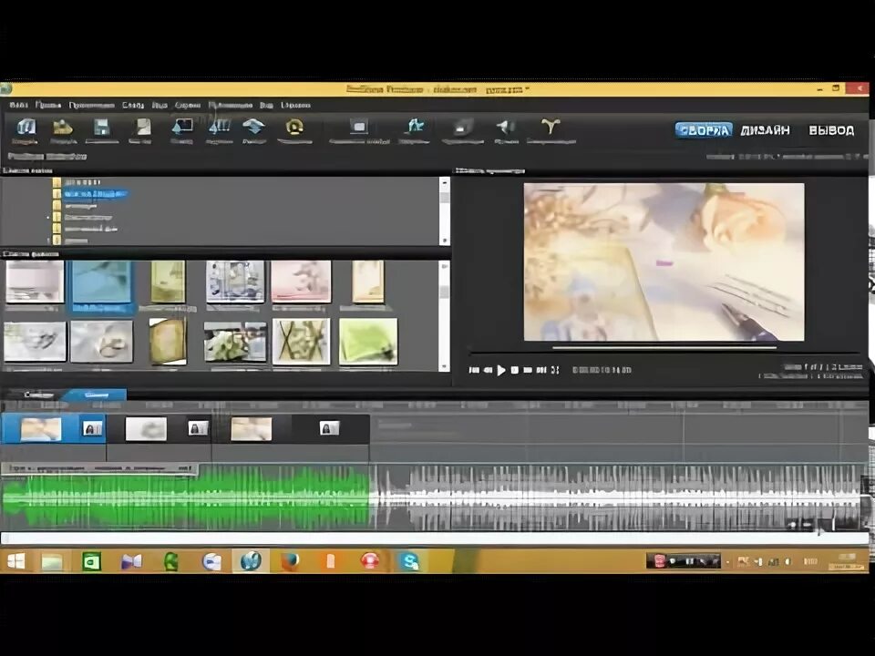Open the Правка menu

(48, 105)
